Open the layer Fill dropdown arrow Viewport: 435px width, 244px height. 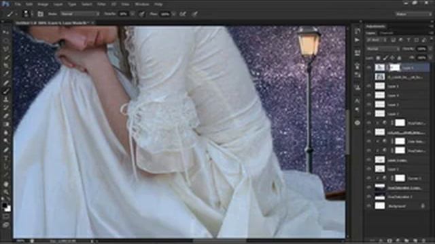430,58
